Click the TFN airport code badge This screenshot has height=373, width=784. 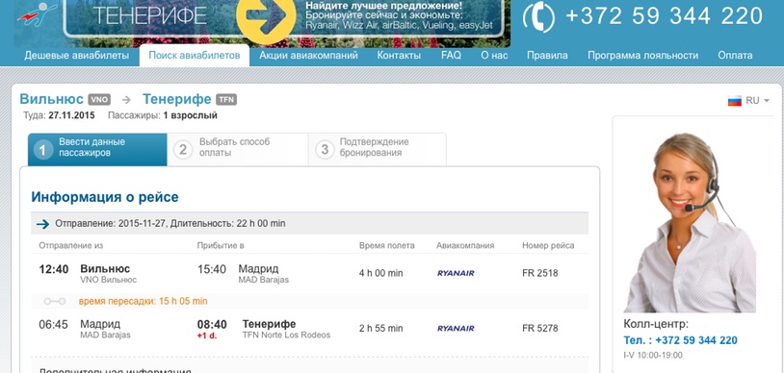coord(226,99)
